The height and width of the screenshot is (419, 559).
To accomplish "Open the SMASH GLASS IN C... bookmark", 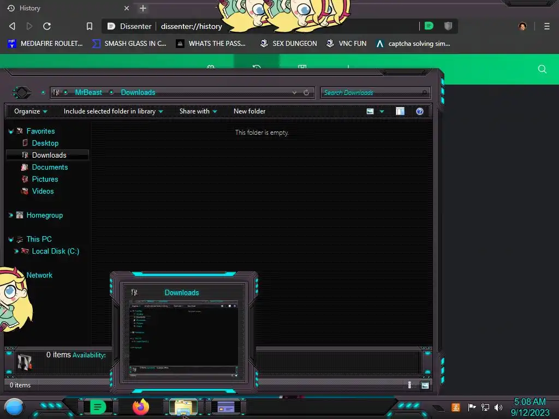I will click(129, 44).
